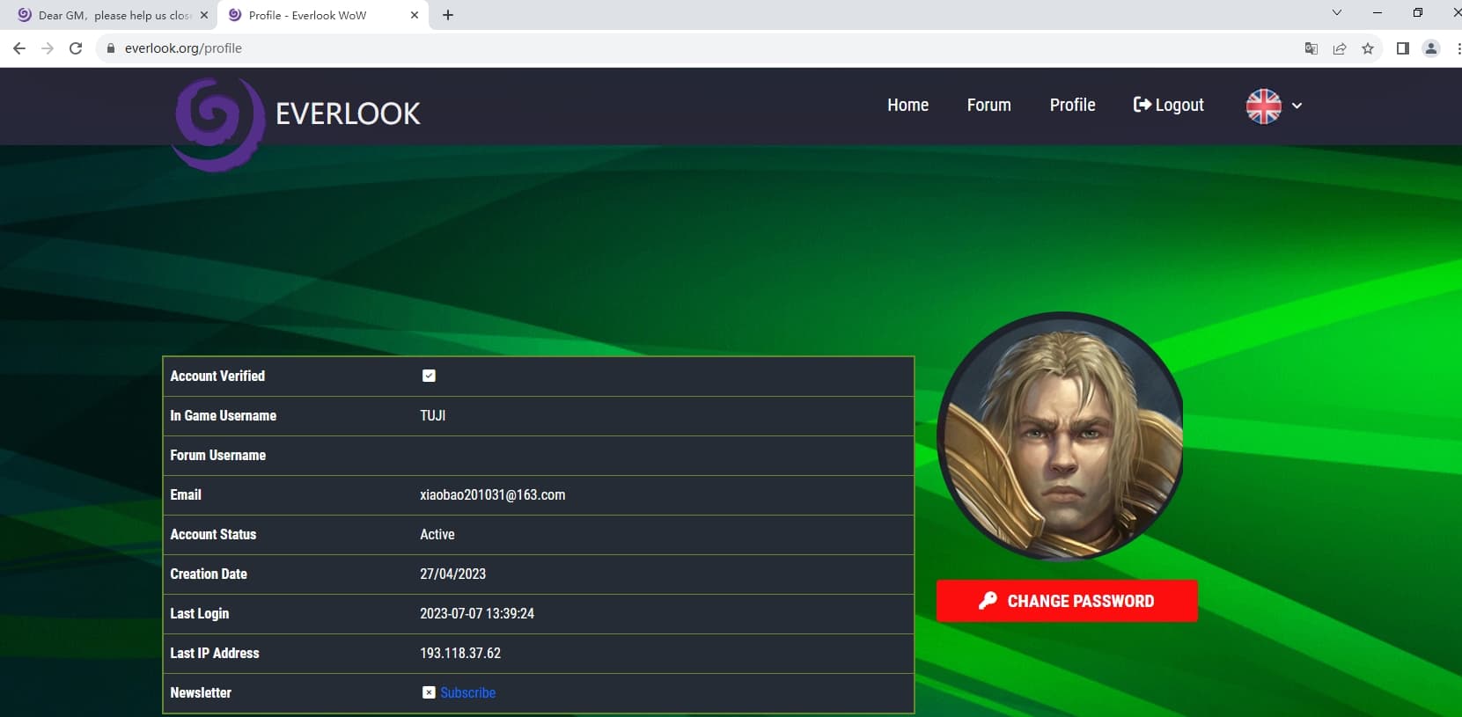This screenshot has height=717, width=1462.
Task: Toggle the Account Verified checkbox
Action: (x=429, y=376)
